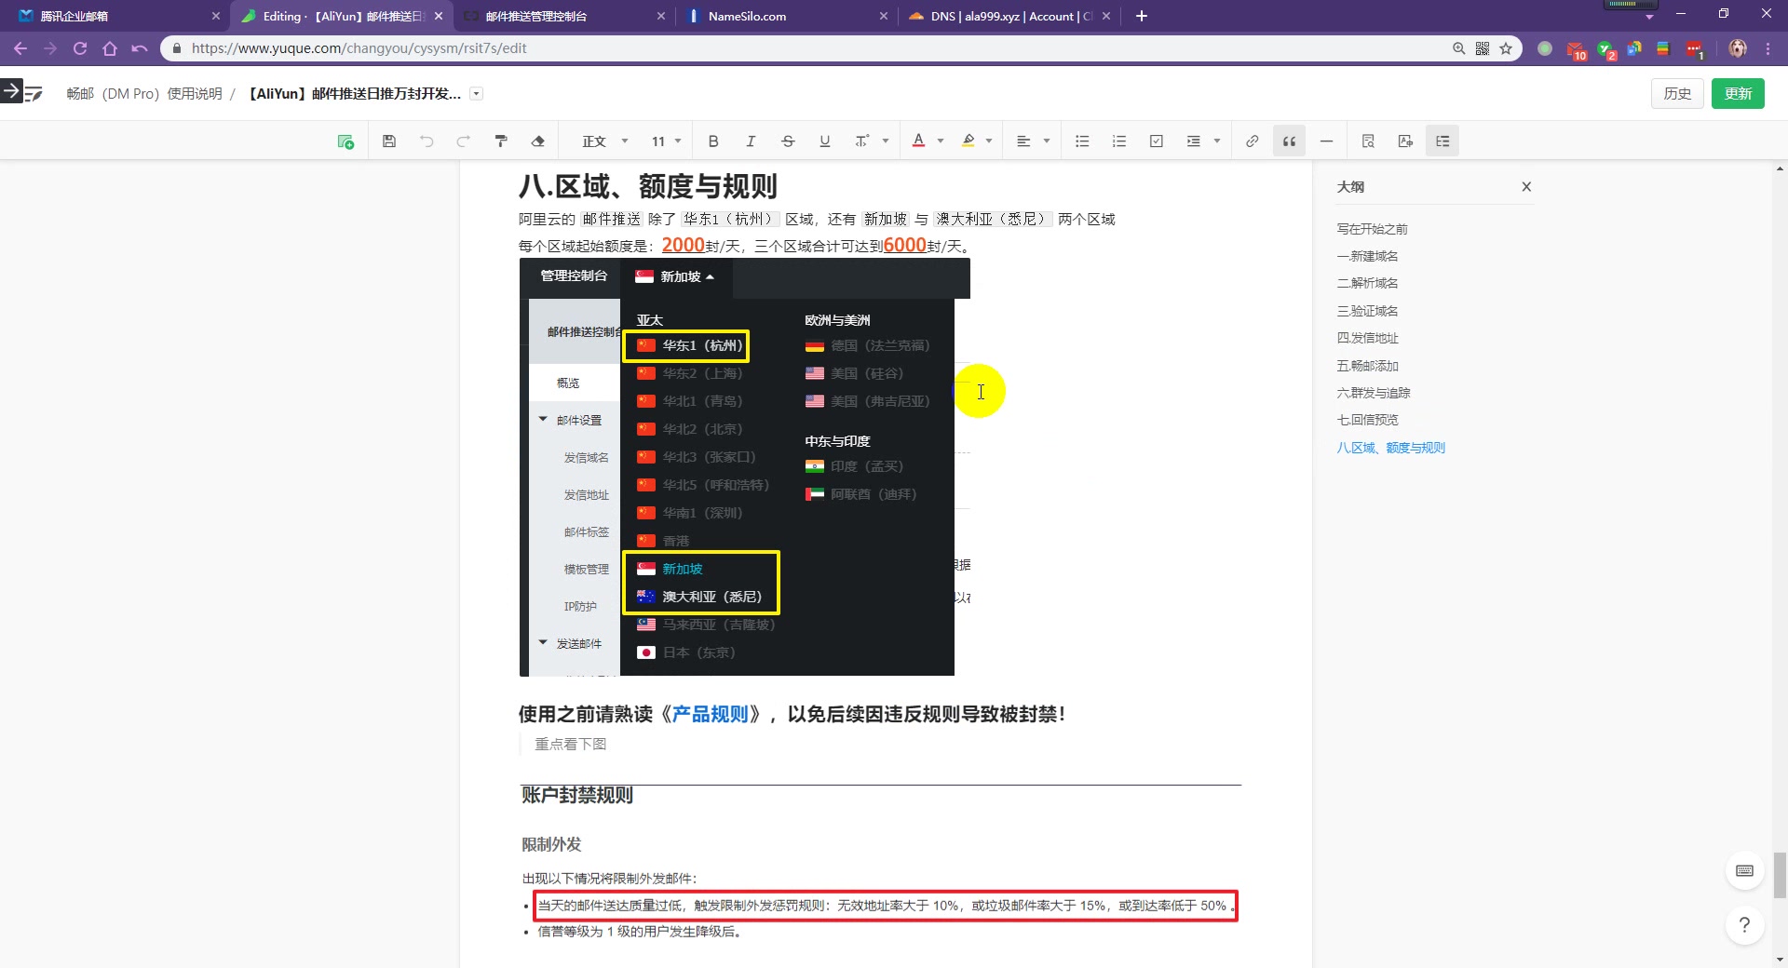Save the document with the floppy icon
Screen dimensions: 1788x968
(x=389, y=141)
